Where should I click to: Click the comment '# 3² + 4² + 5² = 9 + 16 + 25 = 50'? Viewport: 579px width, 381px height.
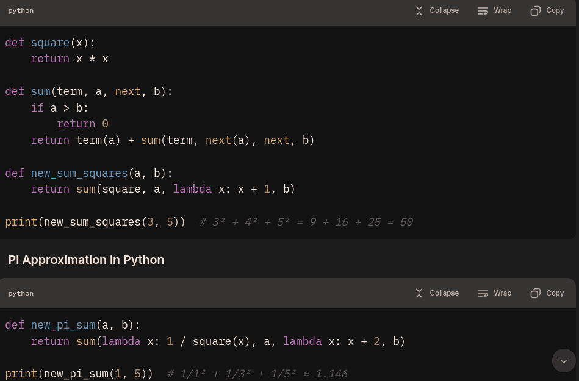pos(306,222)
